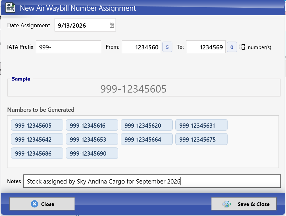Click the large Sample number 999-12345605

pyautogui.click(x=133, y=89)
